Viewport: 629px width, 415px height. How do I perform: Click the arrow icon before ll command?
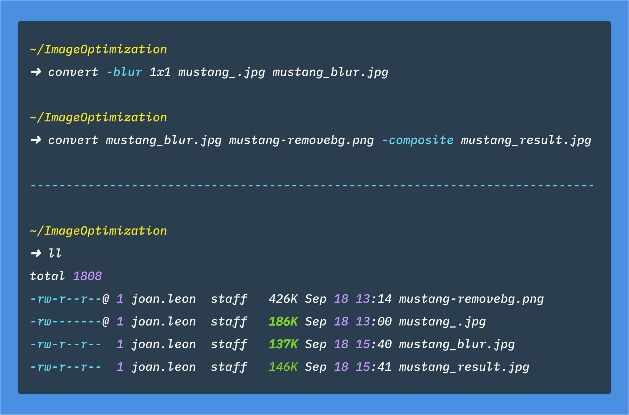pyautogui.click(x=36, y=253)
